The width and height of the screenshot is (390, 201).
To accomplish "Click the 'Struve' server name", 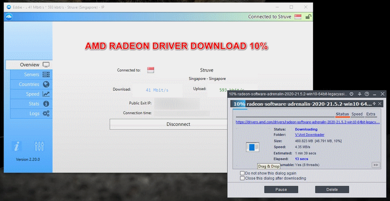I will pos(207,70).
